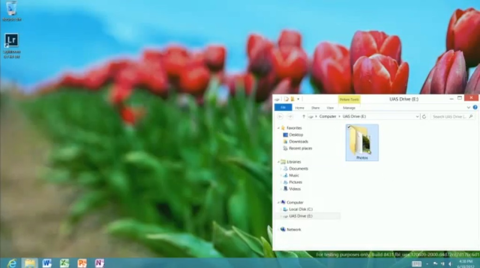Screen dimensions: 480x268
Task: Open the address bar history dropdown
Action: (x=417, y=116)
